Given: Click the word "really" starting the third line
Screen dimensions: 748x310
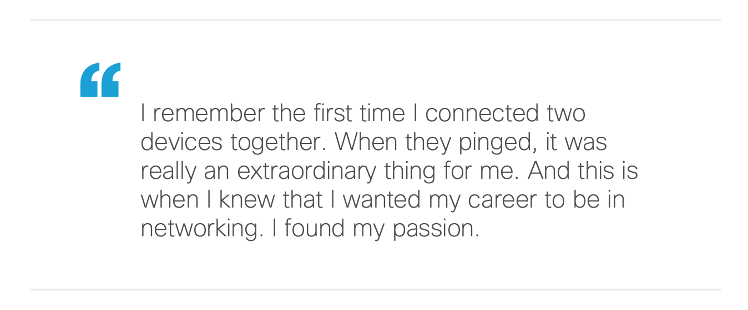Looking at the screenshot, I should 168,172.
